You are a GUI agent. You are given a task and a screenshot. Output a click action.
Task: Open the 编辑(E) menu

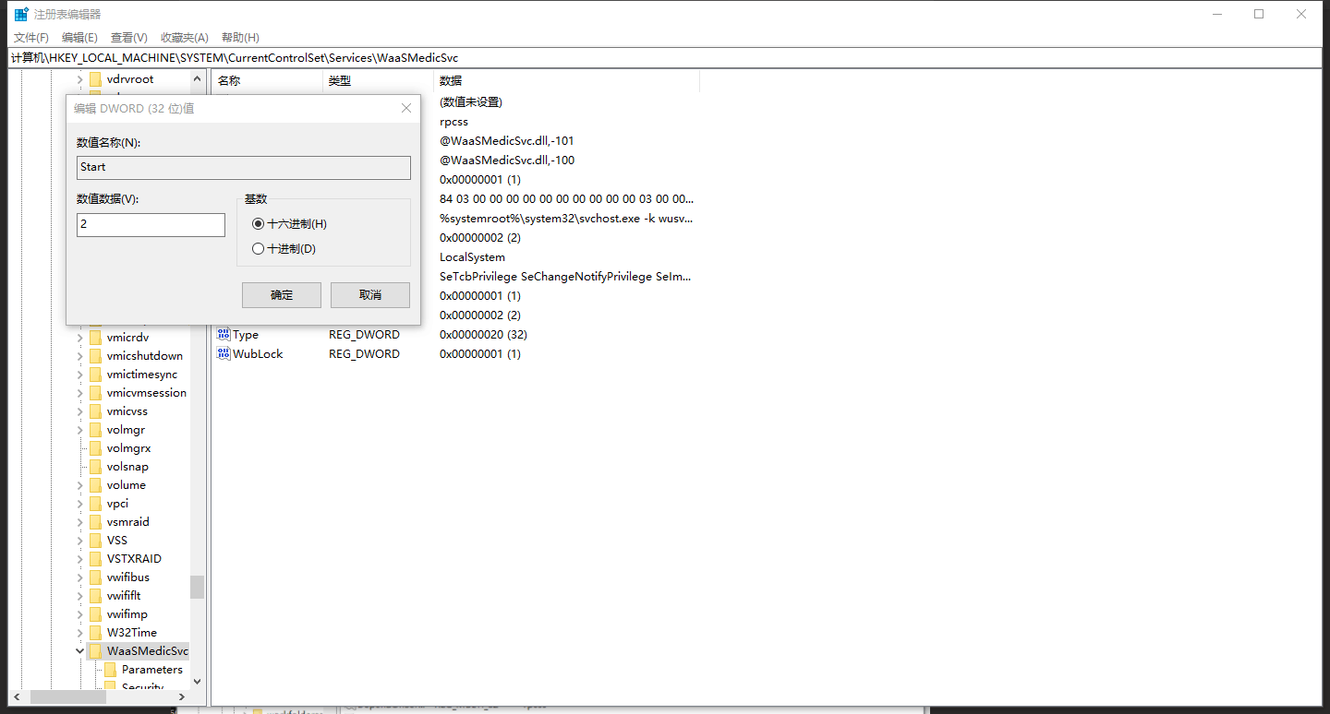79,38
